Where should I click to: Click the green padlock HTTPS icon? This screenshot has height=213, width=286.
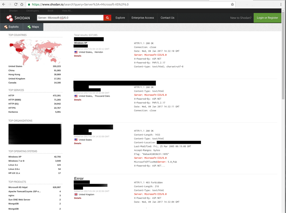coord(28,4)
